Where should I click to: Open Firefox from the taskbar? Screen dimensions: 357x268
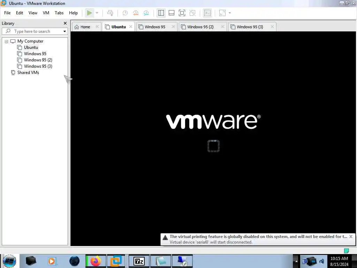[x=96, y=261]
